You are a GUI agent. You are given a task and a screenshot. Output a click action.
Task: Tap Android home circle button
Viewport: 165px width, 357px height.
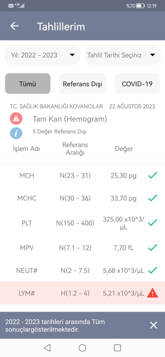(82, 348)
